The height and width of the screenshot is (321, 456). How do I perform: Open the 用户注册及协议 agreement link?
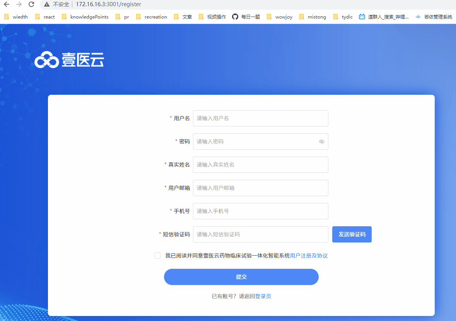[309, 256]
